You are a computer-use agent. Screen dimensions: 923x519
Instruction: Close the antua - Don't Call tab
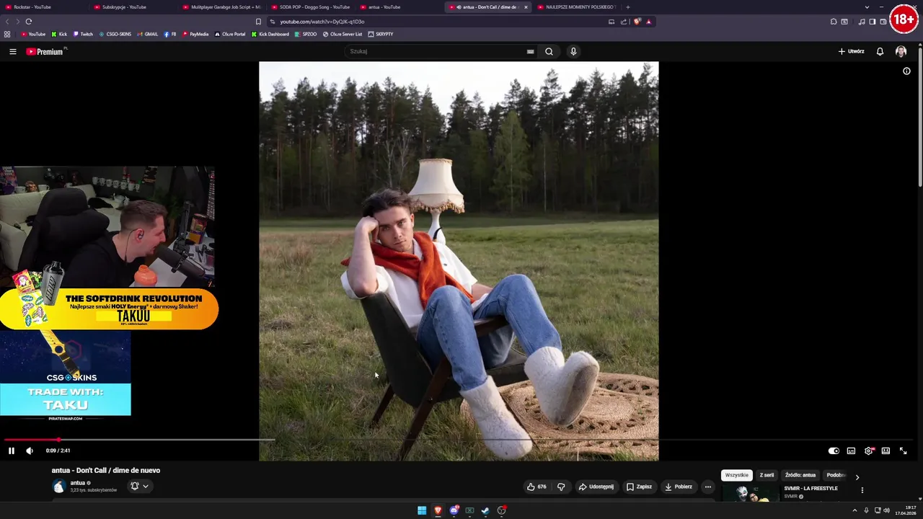tap(526, 7)
